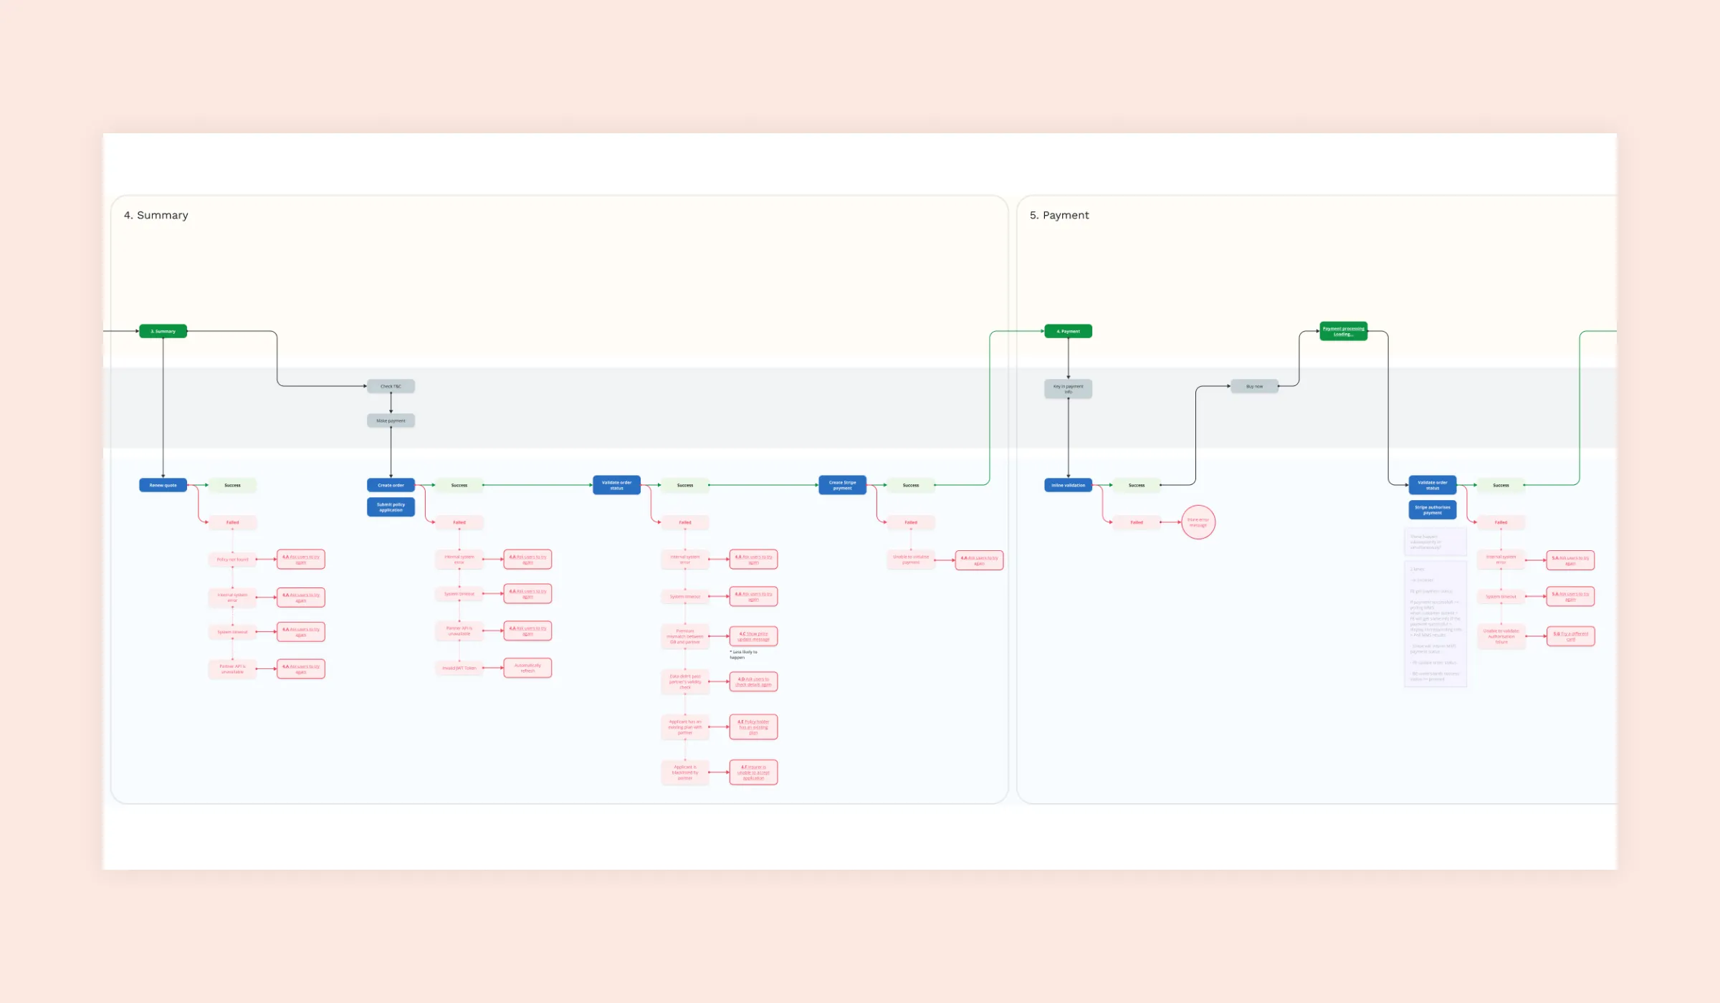The width and height of the screenshot is (1720, 1003).
Task: Select the 'Buy now' grey node
Action: tap(1254, 386)
